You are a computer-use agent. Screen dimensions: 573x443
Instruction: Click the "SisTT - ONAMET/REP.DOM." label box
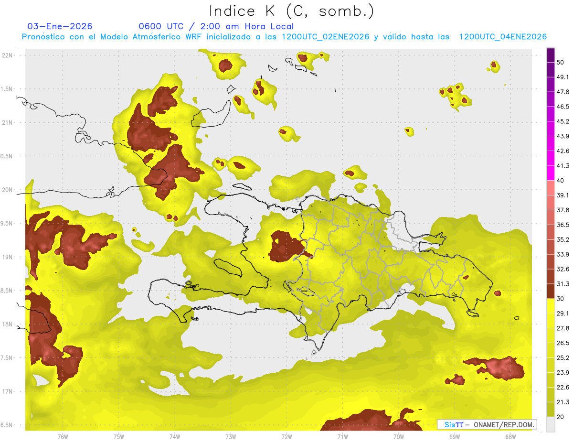[x=487, y=424]
